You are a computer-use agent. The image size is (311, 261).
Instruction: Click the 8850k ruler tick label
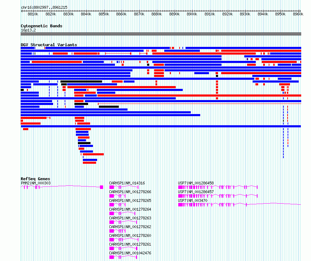coord(104,14)
